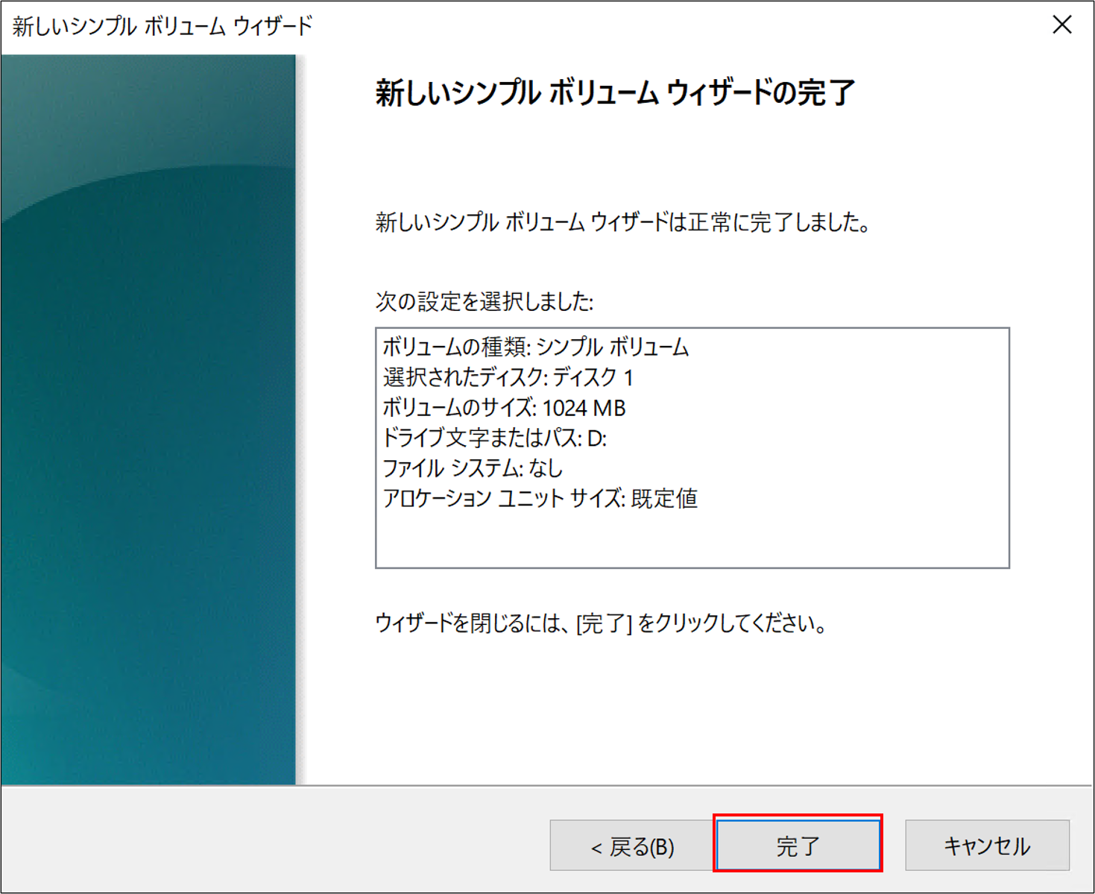Select the ボリュームのサイズ: 1024 MB line
Viewport: 1095px width, 894px height.
click(x=504, y=408)
